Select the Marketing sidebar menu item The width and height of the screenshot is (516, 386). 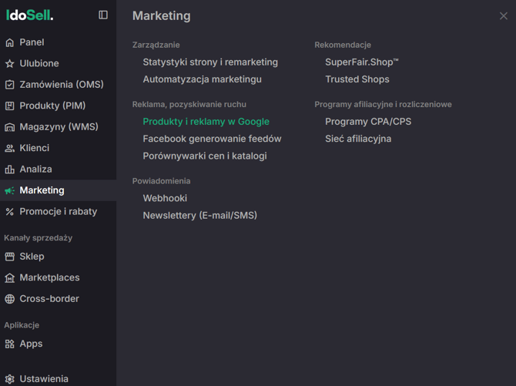coord(42,190)
